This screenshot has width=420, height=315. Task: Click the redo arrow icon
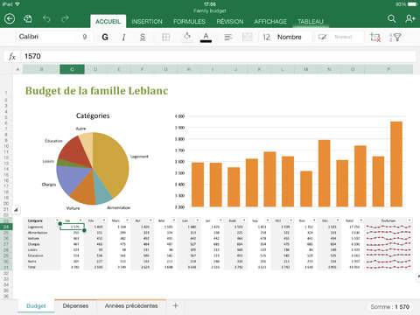point(65,19)
